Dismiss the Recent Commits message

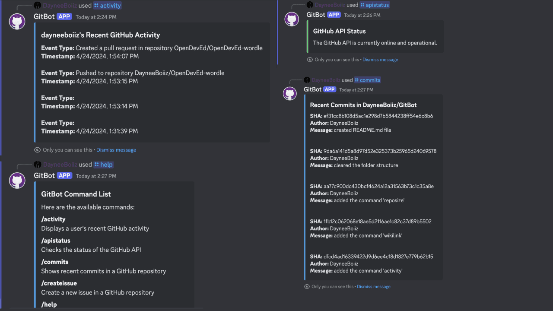374,286
